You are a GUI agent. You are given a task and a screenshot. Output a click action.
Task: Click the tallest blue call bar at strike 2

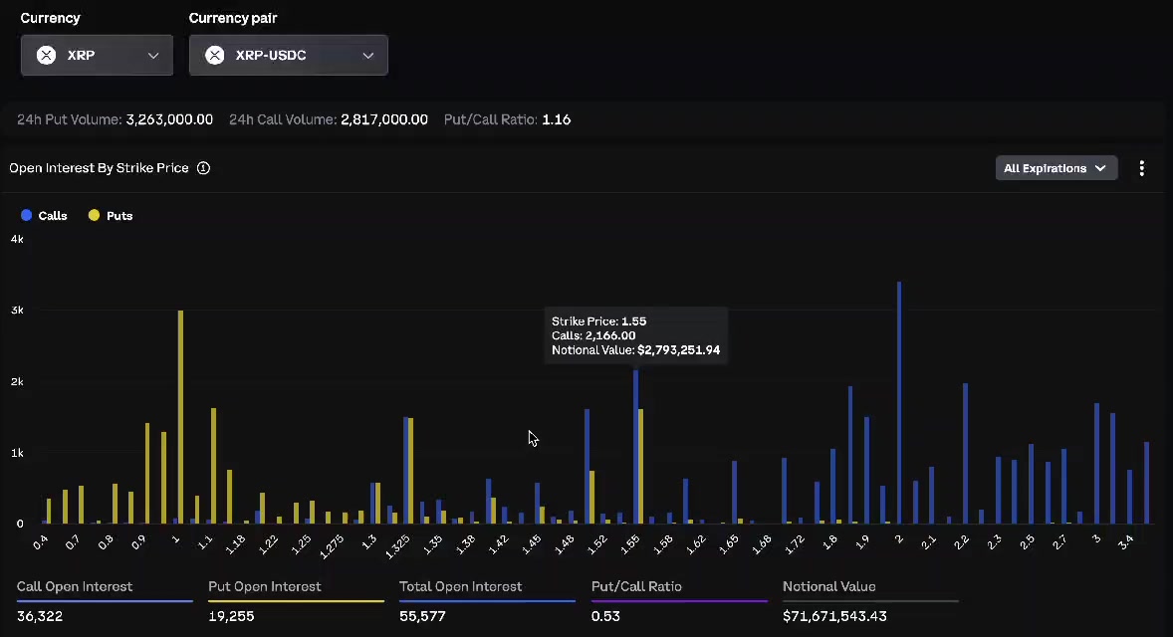899,402
